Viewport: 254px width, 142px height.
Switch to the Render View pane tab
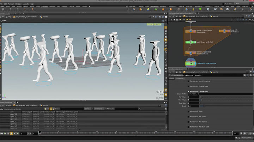[x=15, y=14]
